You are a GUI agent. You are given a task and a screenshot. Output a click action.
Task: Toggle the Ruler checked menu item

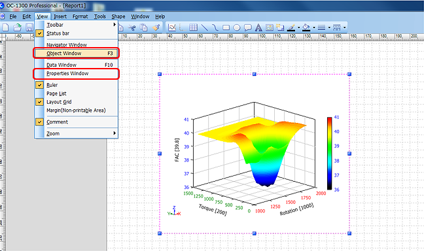click(77, 85)
